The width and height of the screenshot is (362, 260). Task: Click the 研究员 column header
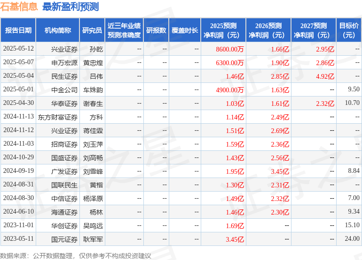(92, 30)
